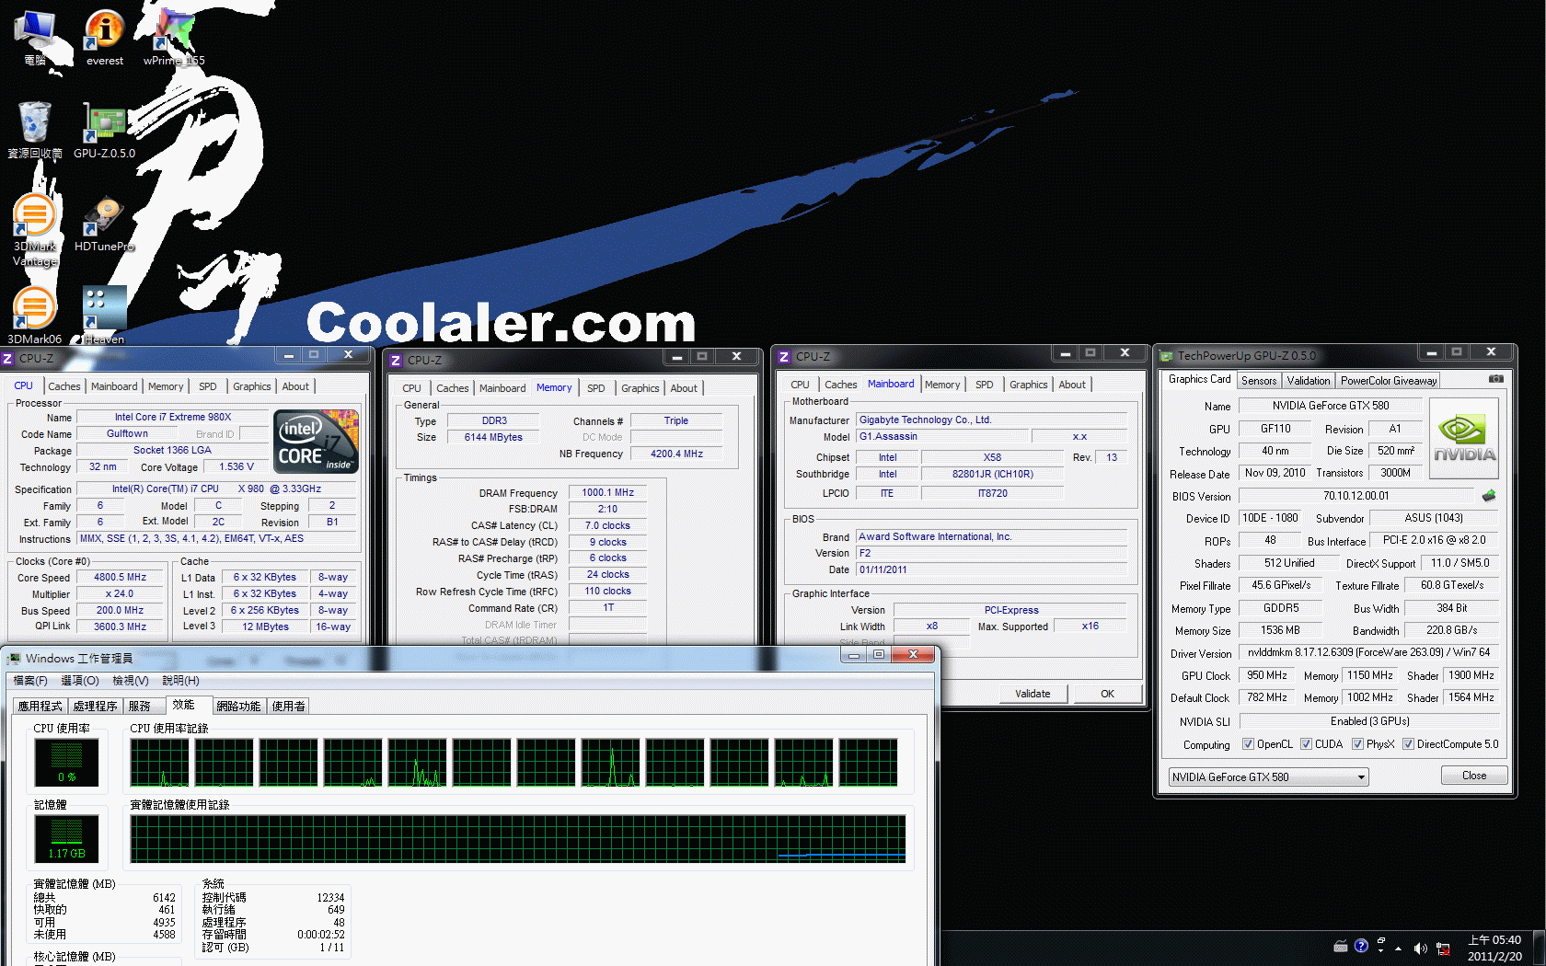Click the memory 1.17 GB meter
This screenshot has width=1546, height=966.
point(66,838)
